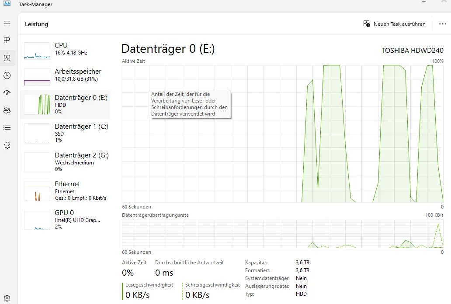
Task: Click the Arbeitsspeicher mini graph thumbnail
Action: click(37, 77)
